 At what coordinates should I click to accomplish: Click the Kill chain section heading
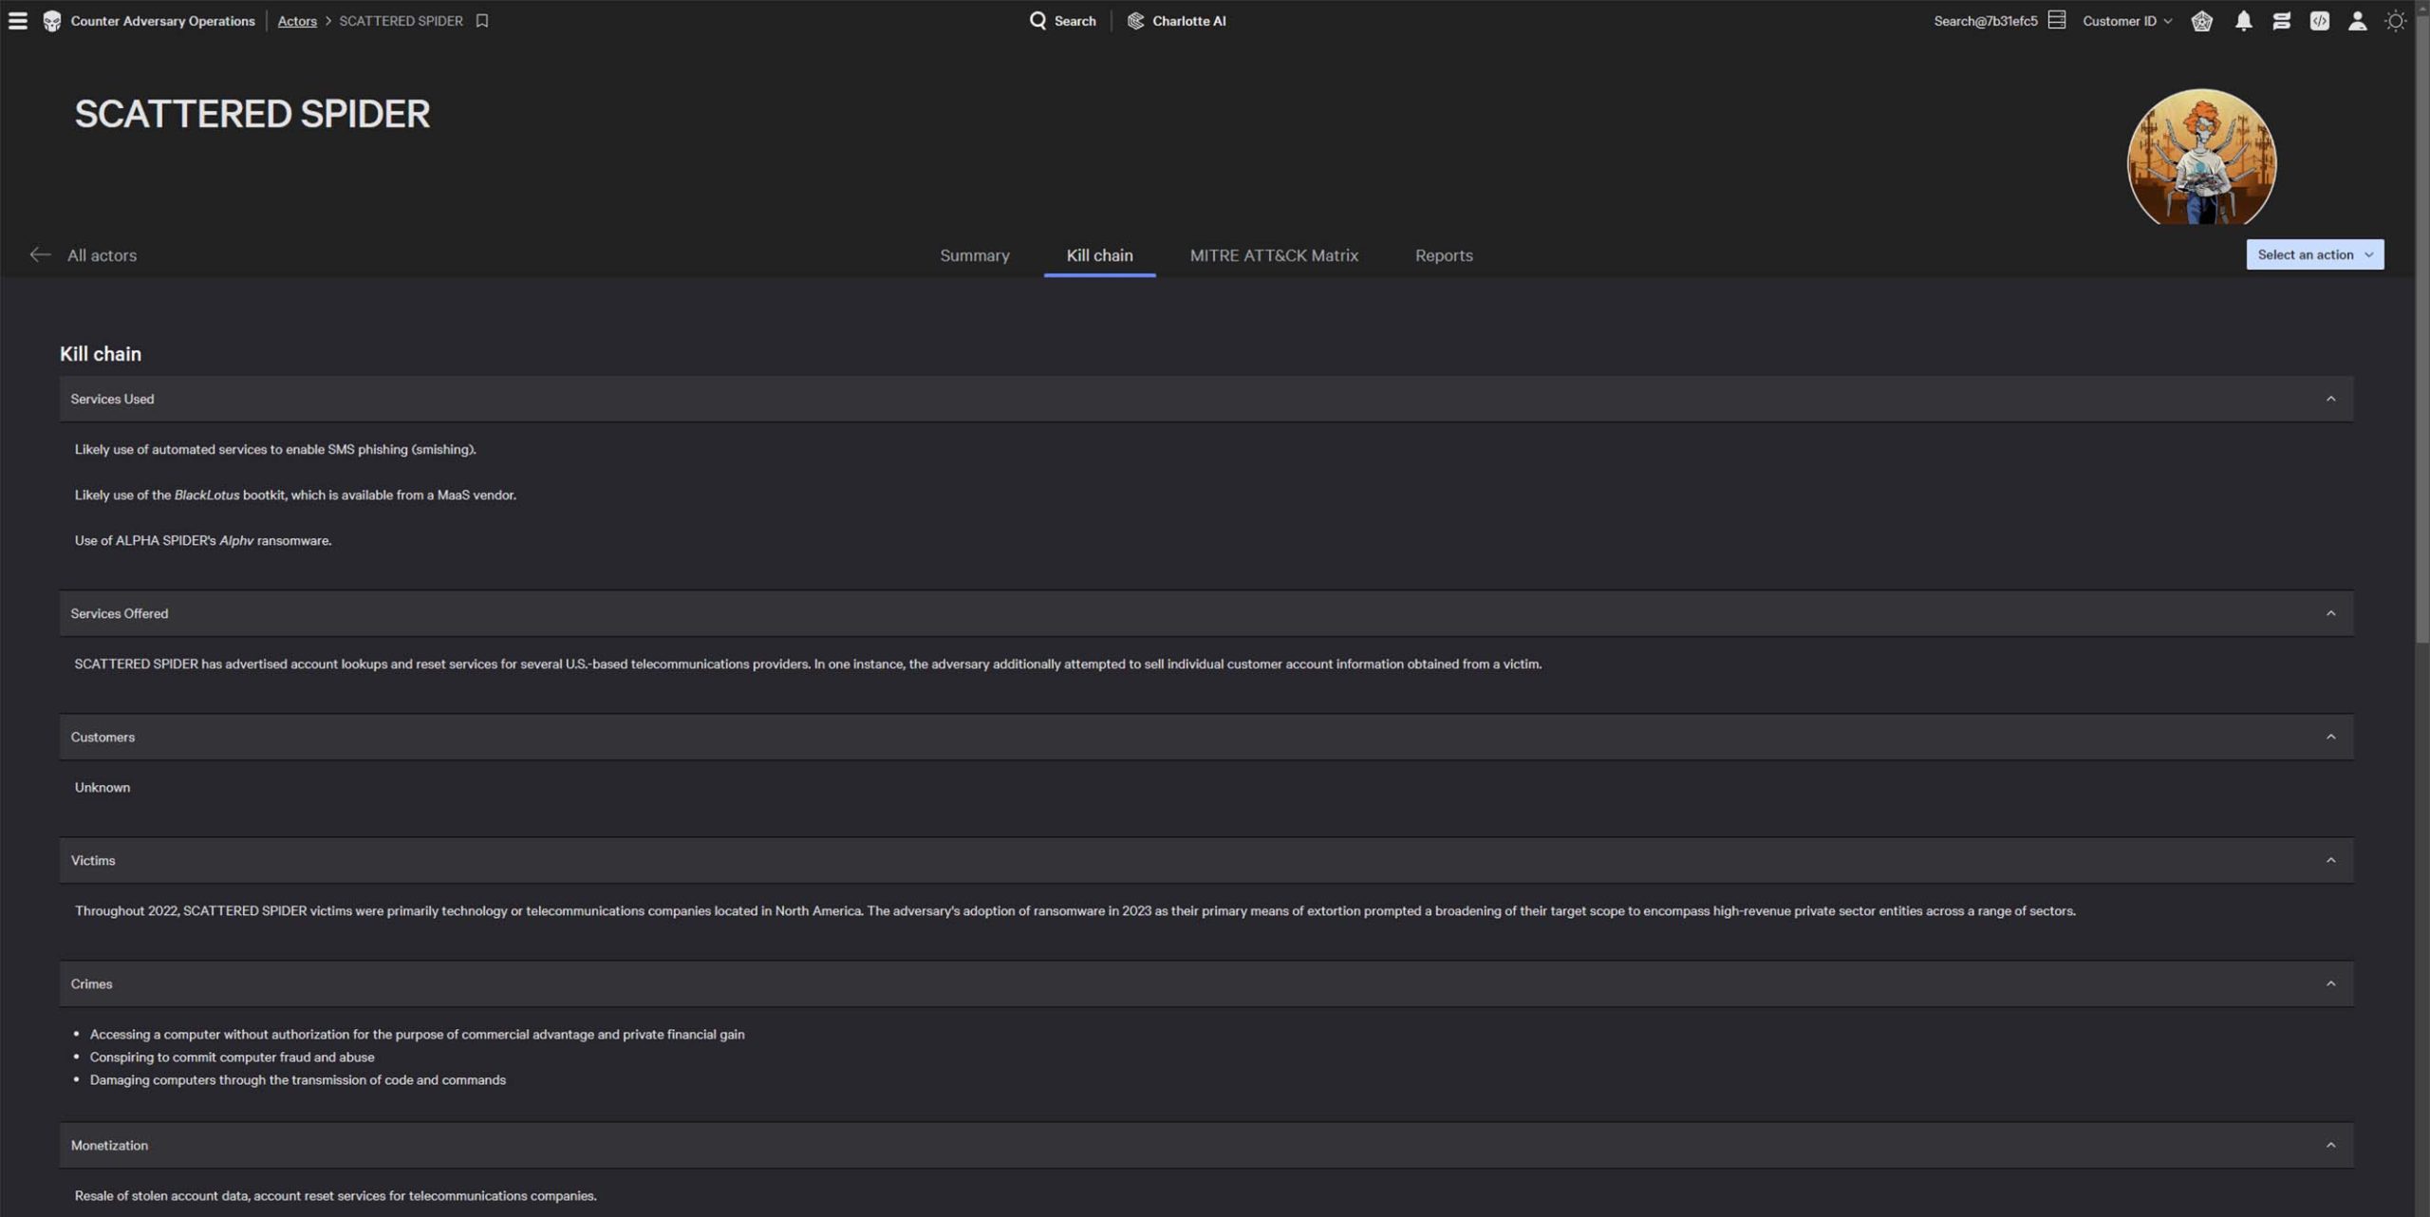click(101, 354)
